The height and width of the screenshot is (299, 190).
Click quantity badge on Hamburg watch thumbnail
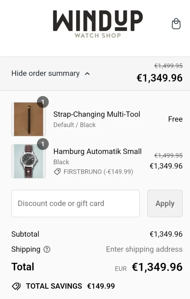(x=43, y=144)
